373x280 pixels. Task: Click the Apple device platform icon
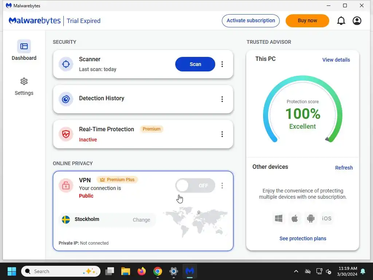tap(294, 218)
